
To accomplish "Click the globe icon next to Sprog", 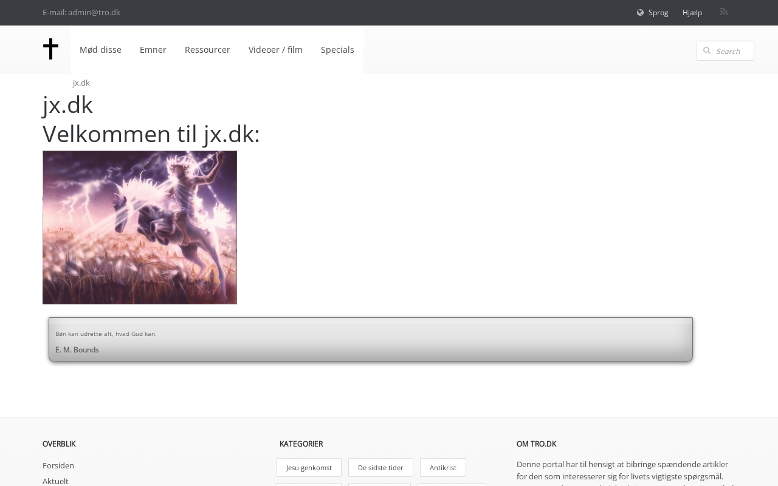I will (x=640, y=13).
